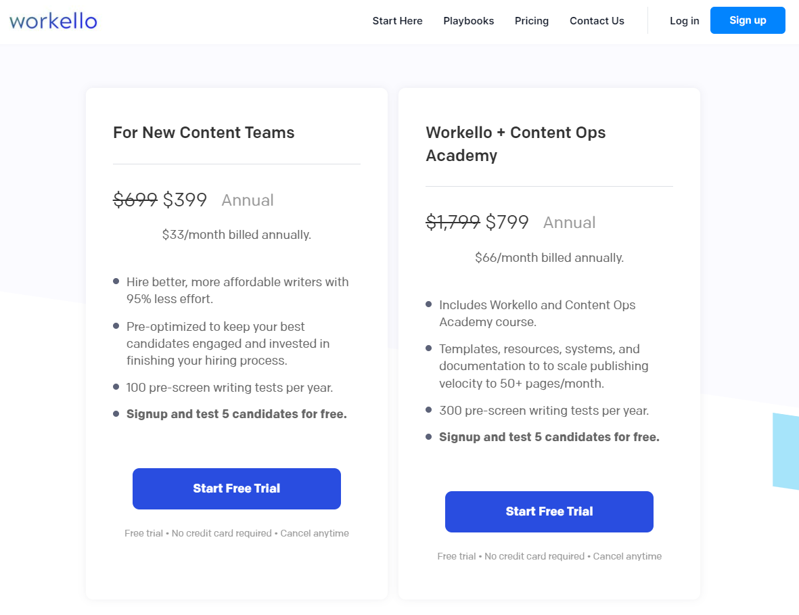Click the $66/month billed annually text
This screenshot has width=799, height=615.
click(x=549, y=258)
